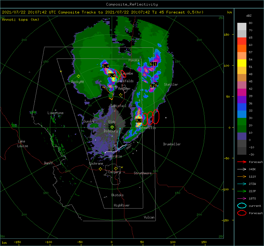Screen dimensions: 264x246
Task: Click the white 04DK track arrow
Action: (242, 169)
